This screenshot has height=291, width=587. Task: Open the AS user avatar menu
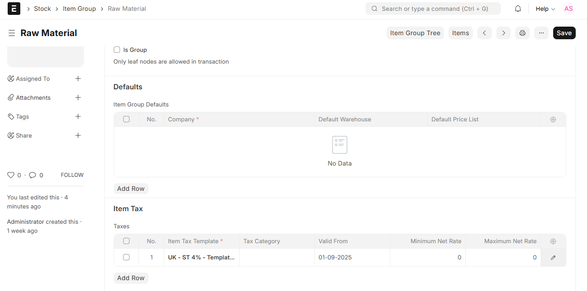[x=569, y=9]
